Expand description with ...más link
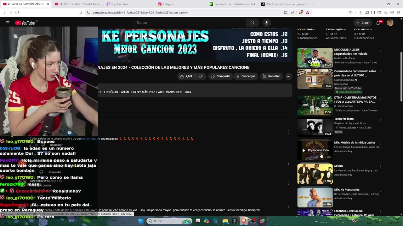Image resolution: width=403 pixels, height=226 pixels. 187,92
